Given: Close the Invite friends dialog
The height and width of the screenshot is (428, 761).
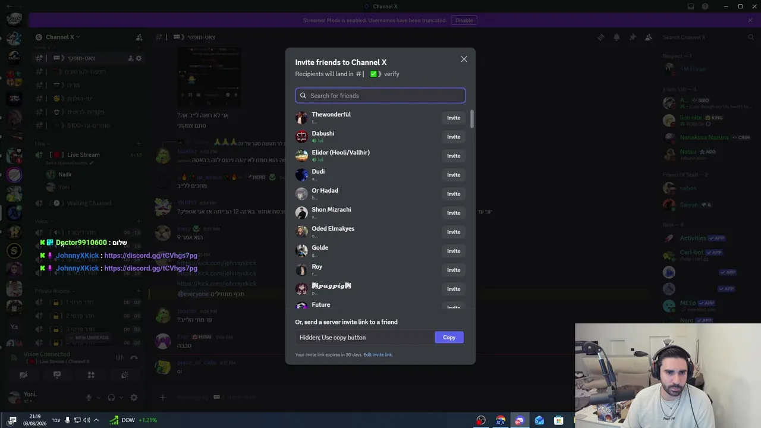Looking at the screenshot, I should 464,59.
